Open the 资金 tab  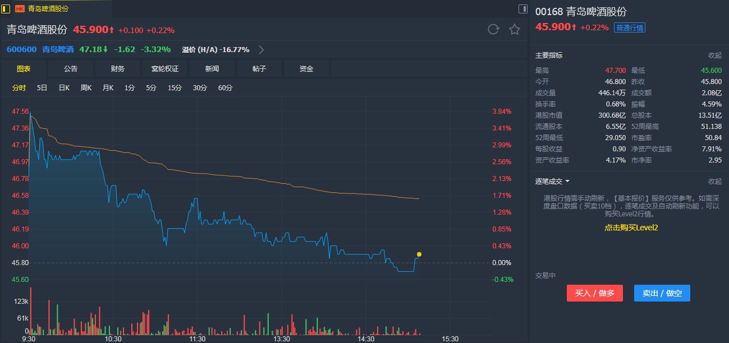pyautogui.click(x=306, y=69)
